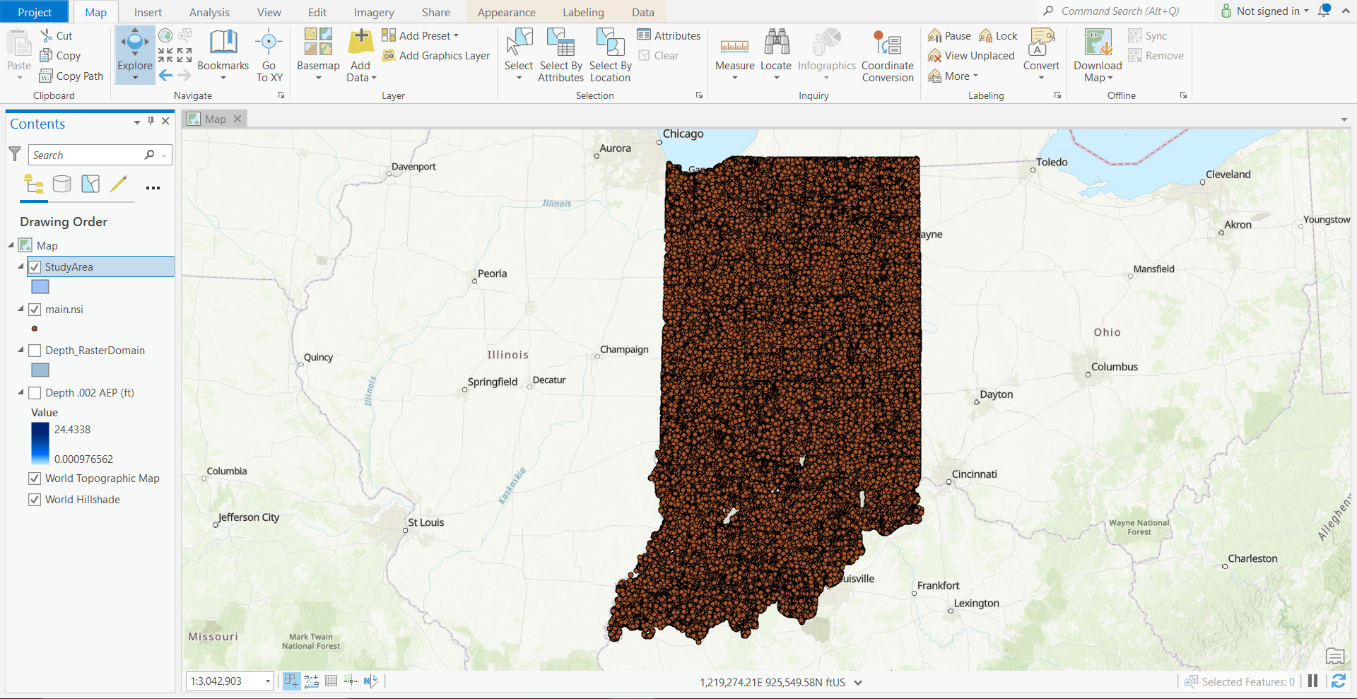Activate the Select features tool
1357x699 pixels.
point(519,54)
